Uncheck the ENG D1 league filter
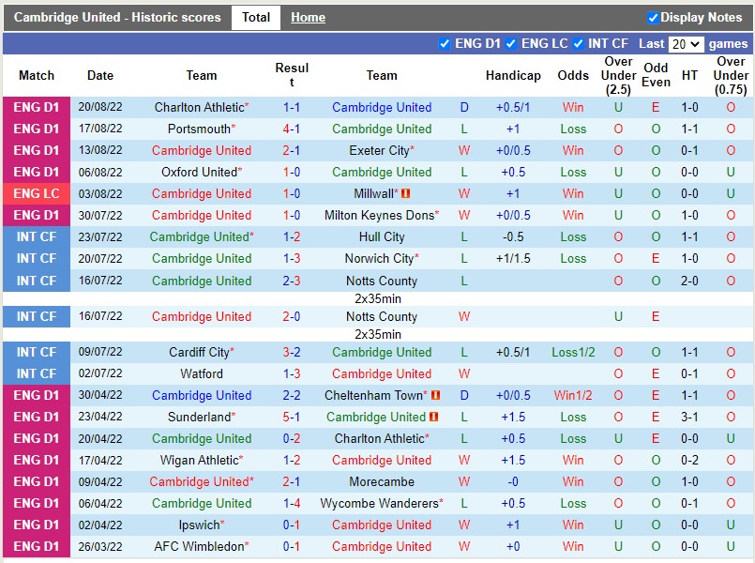755x563 pixels. [x=445, y=44]
